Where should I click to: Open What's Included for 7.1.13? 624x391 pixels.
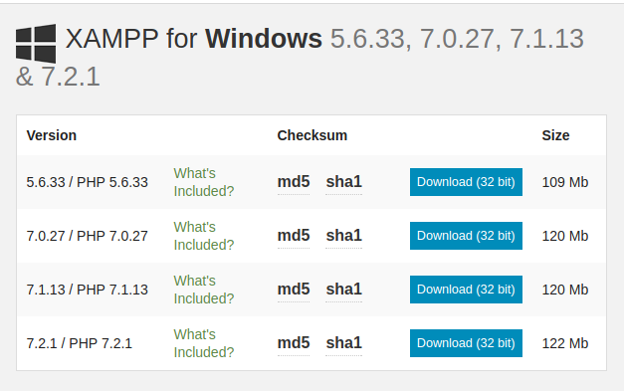pos(204,290)
